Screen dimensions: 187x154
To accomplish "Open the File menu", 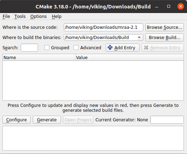I will tap(6, 17).
